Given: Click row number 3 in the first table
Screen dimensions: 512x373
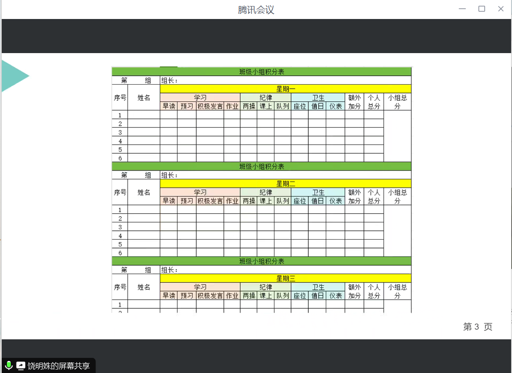Looking at the screenshot, I should tap(120, 132).
